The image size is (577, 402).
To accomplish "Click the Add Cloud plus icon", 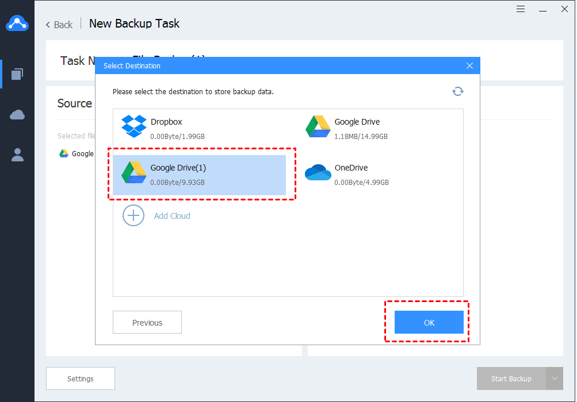I will pyautogui.click(x=133, y=215).
